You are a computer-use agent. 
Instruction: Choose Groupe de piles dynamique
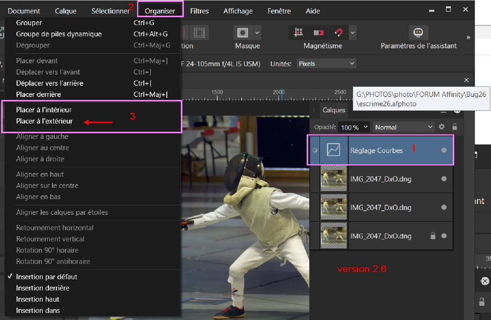pos(92,34)
